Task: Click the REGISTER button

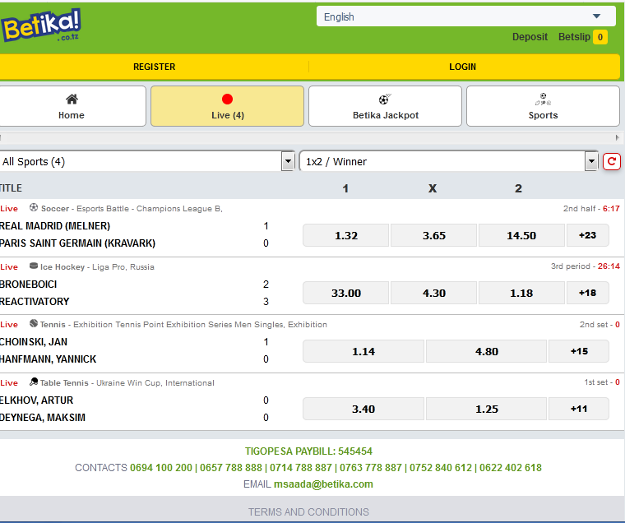Action: 155,67
